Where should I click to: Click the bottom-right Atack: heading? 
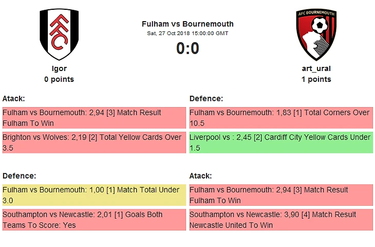click(x=201, y=175)
